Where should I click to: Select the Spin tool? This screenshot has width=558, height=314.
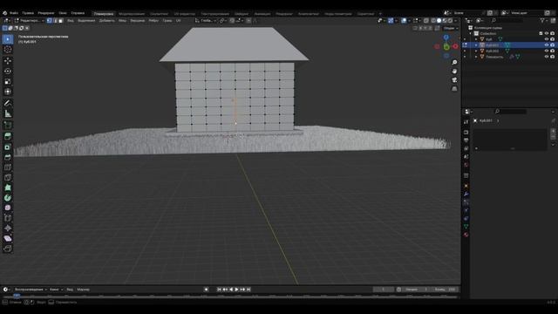pyautogui.click(x=8, y=198)
